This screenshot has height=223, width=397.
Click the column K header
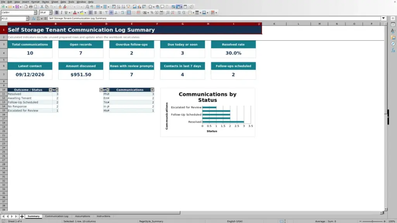tap(274, 24)
